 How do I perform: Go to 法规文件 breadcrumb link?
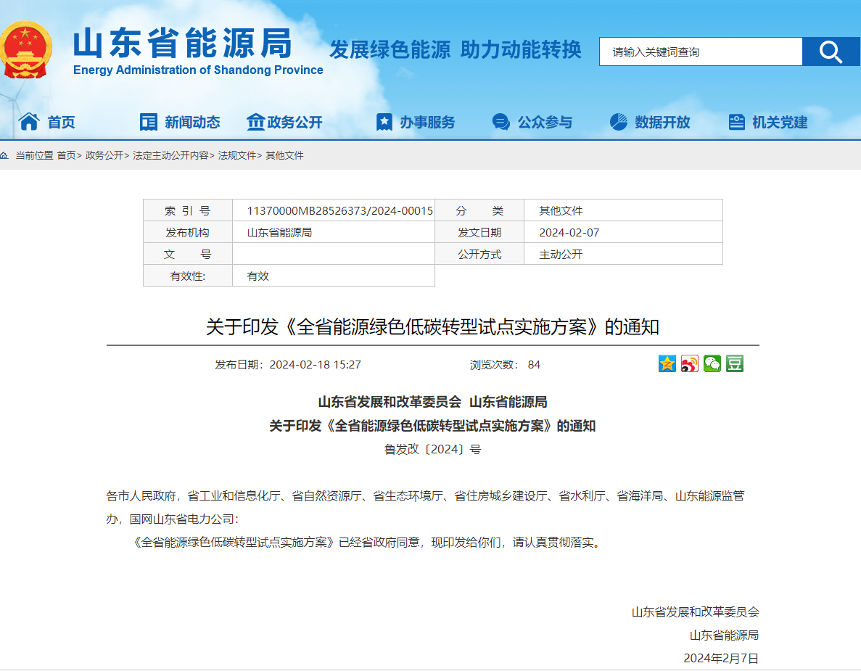click(237, 155)
